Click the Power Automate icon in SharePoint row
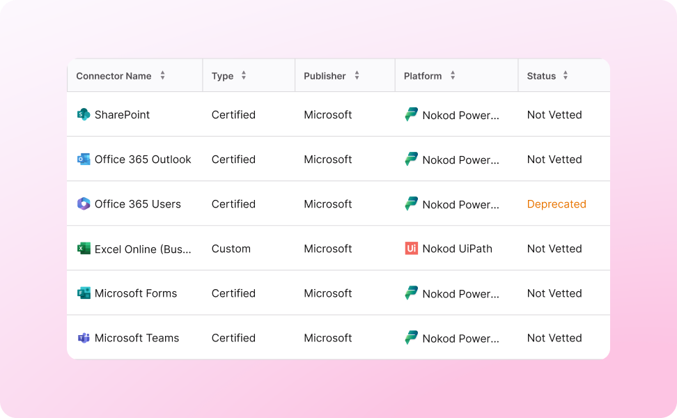 [410, 114]
